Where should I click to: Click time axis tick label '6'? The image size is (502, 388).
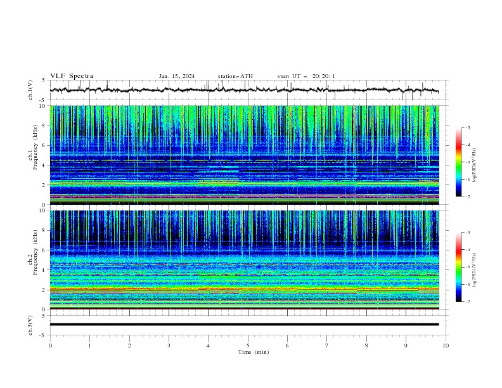[x=287, y=346]
